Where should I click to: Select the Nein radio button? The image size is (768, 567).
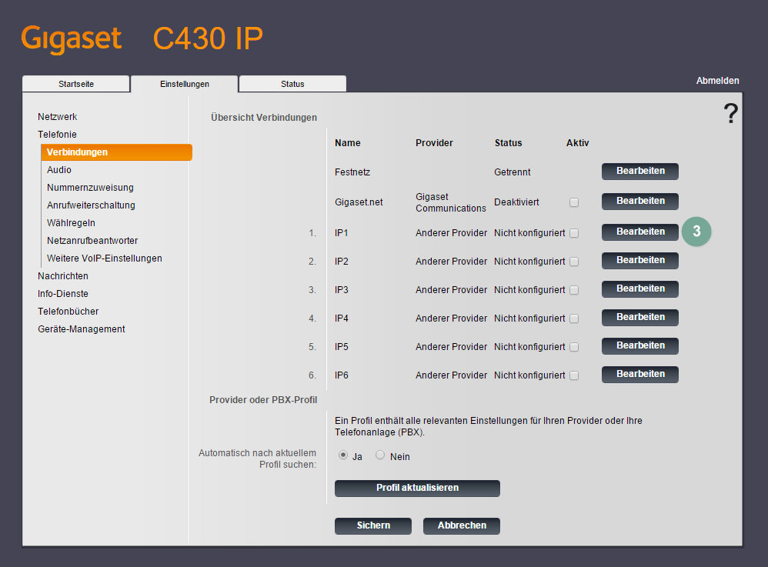pyautogui.click(x=379, y=455)
